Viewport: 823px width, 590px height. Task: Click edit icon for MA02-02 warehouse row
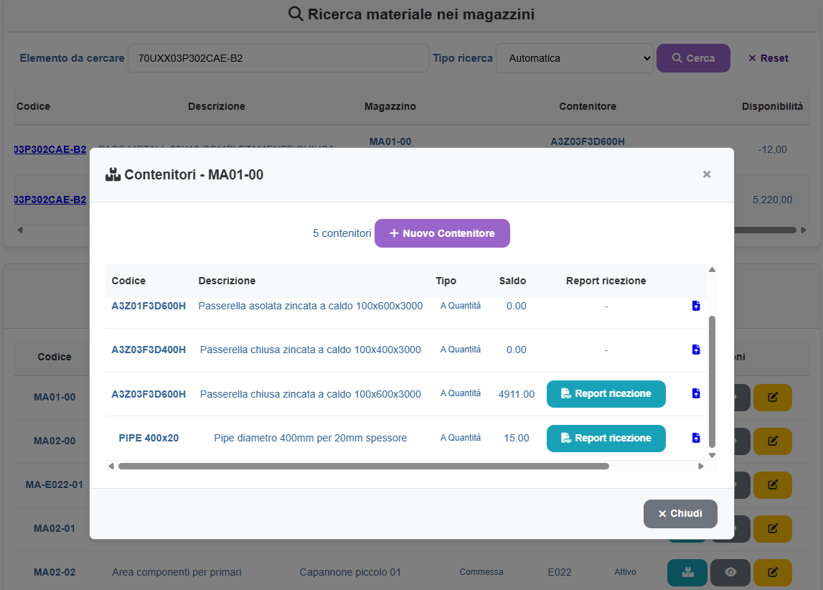[773, 572]
